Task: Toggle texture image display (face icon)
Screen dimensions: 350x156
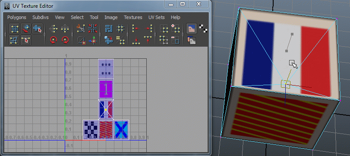Action: click(x=192, y=29)
